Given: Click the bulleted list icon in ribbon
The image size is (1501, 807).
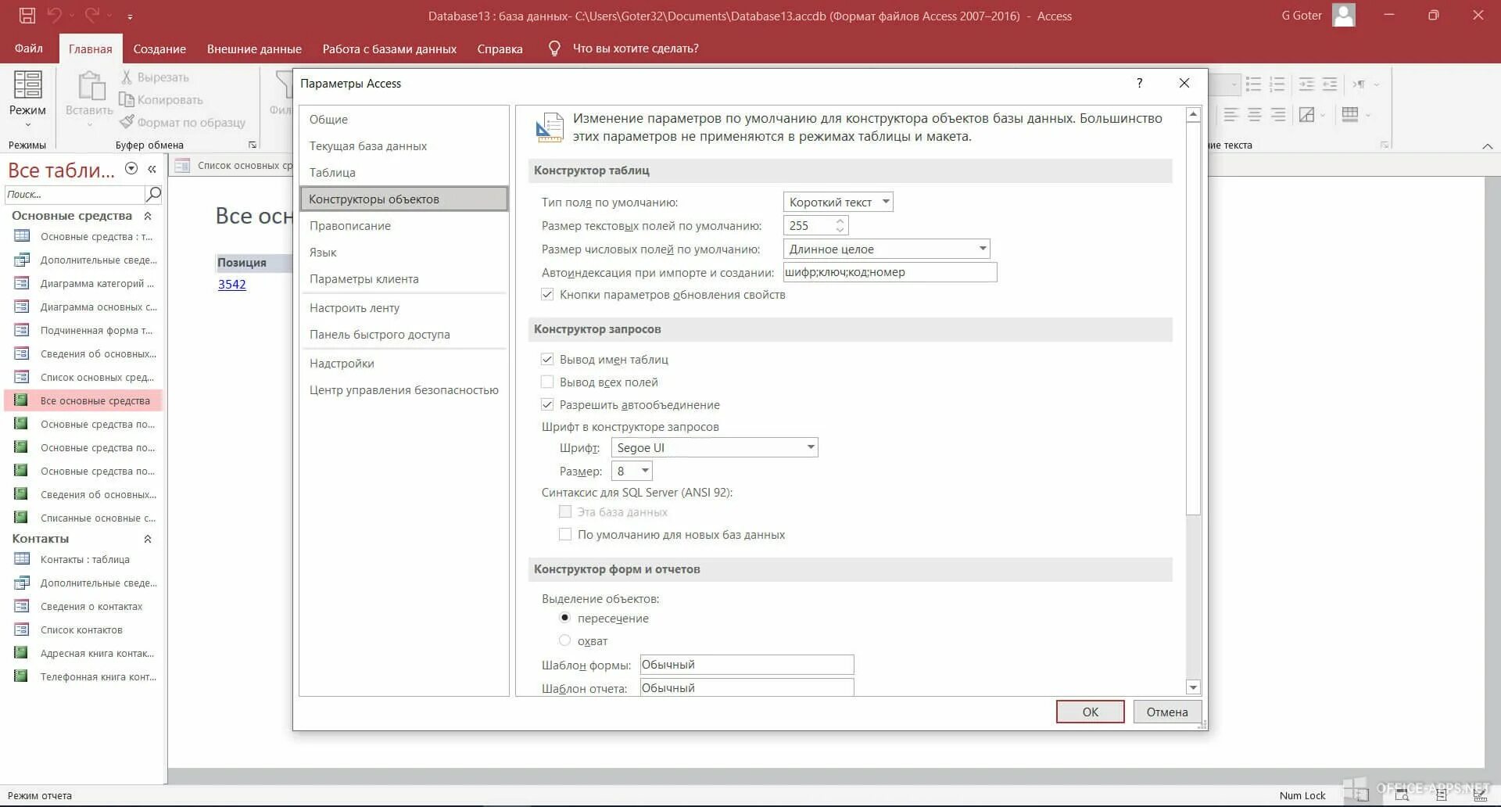Looking at the screenshot, I should click(x=1253, y=84).
